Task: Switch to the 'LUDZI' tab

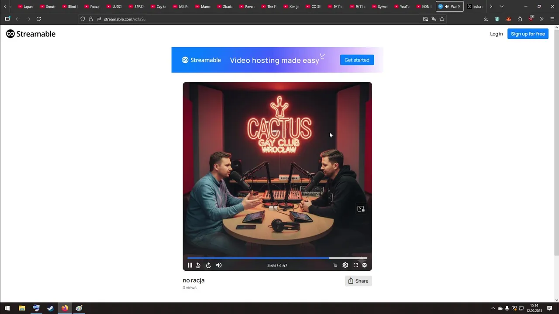Action: [114, 7]
